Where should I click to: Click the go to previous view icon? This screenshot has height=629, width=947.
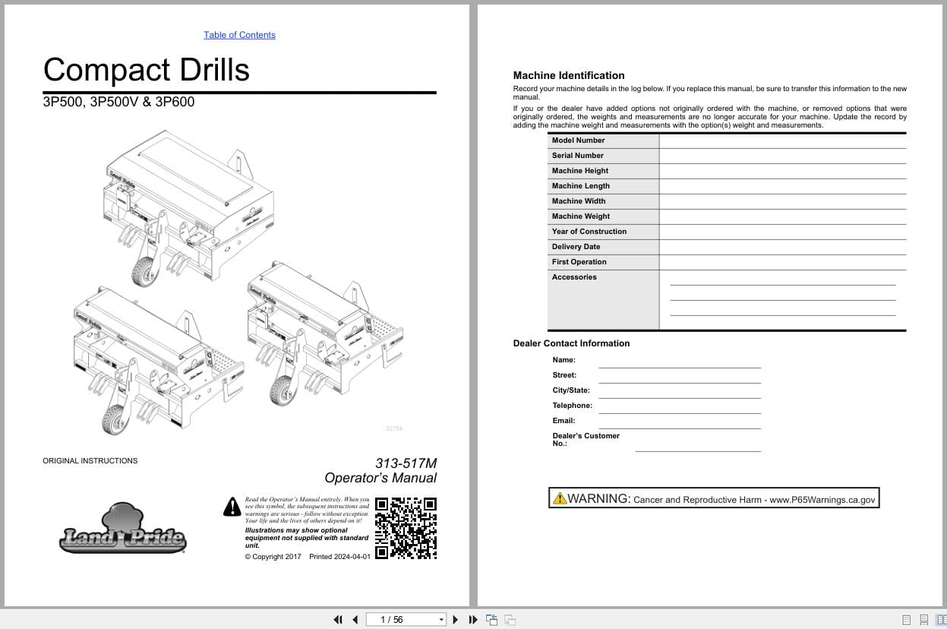pos(492,620)
